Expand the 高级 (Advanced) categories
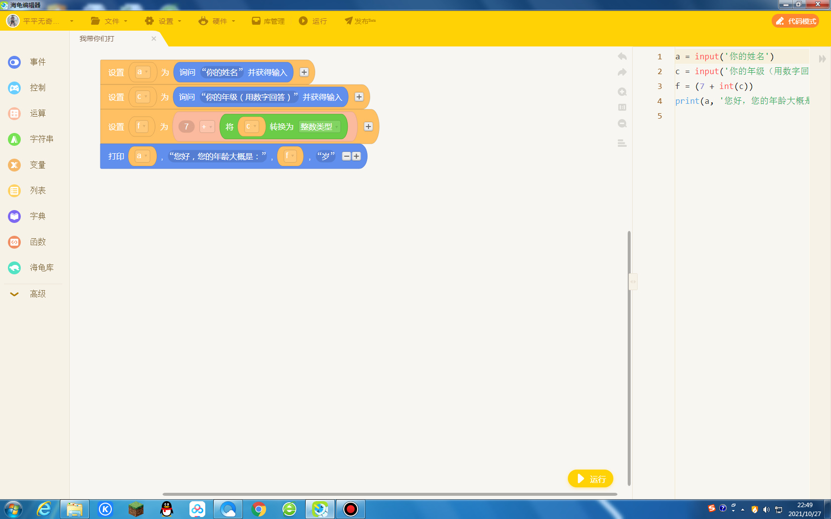Image resolution: width=831 pixels, height=519 pixels. click(28, 294)
